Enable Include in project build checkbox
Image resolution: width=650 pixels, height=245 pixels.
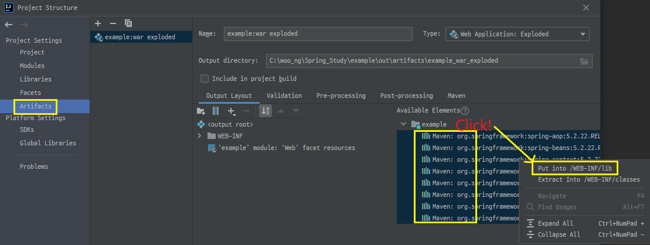pos(205,79)
